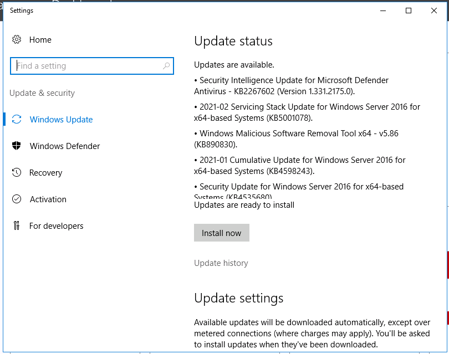Click the Windows Defender shield icon

pyautogui.click(x=17, y=146)
